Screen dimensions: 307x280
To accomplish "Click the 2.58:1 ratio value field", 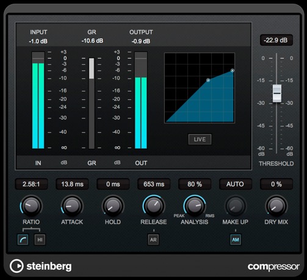I will 31,184.
